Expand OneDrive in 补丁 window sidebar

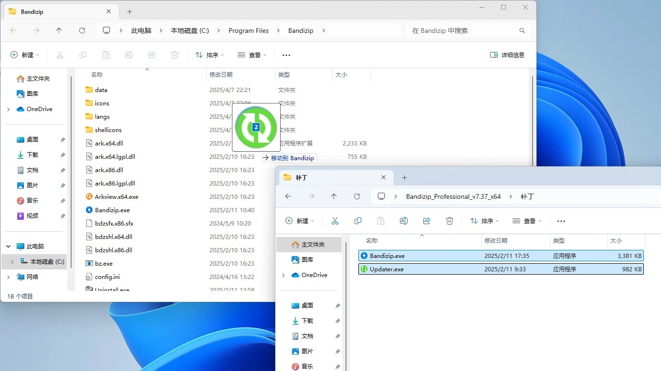pyautogui.click(x=283, y=275)
